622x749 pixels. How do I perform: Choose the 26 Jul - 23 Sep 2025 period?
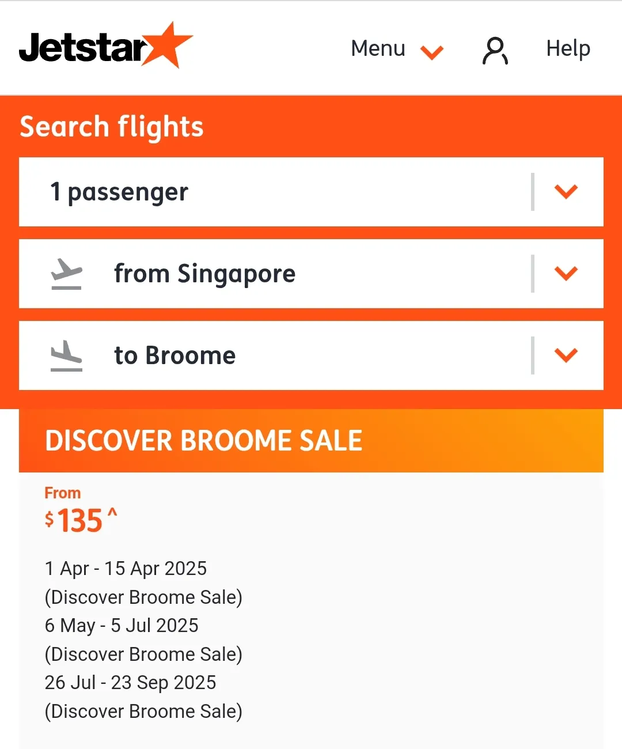(x=130, y=683)
